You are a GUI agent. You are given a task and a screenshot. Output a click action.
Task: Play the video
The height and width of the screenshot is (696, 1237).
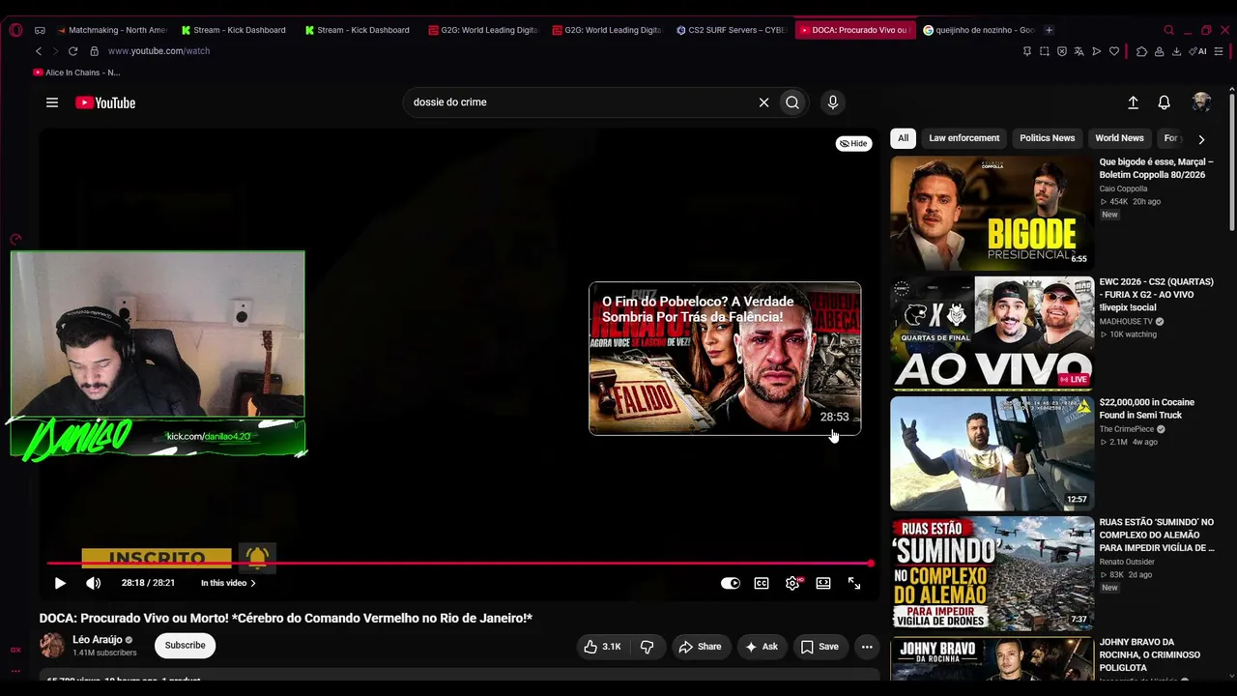(x=60, y=583)
